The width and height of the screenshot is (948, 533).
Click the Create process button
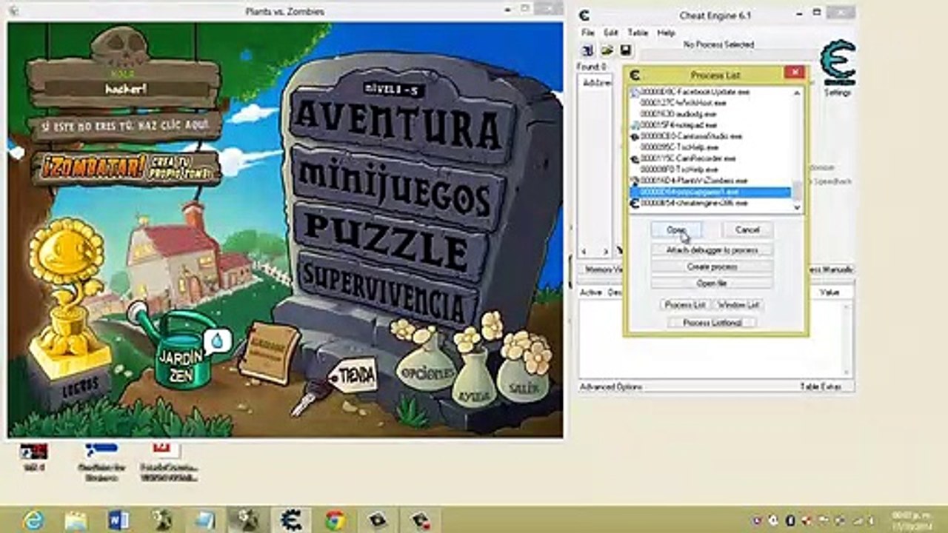712,266
